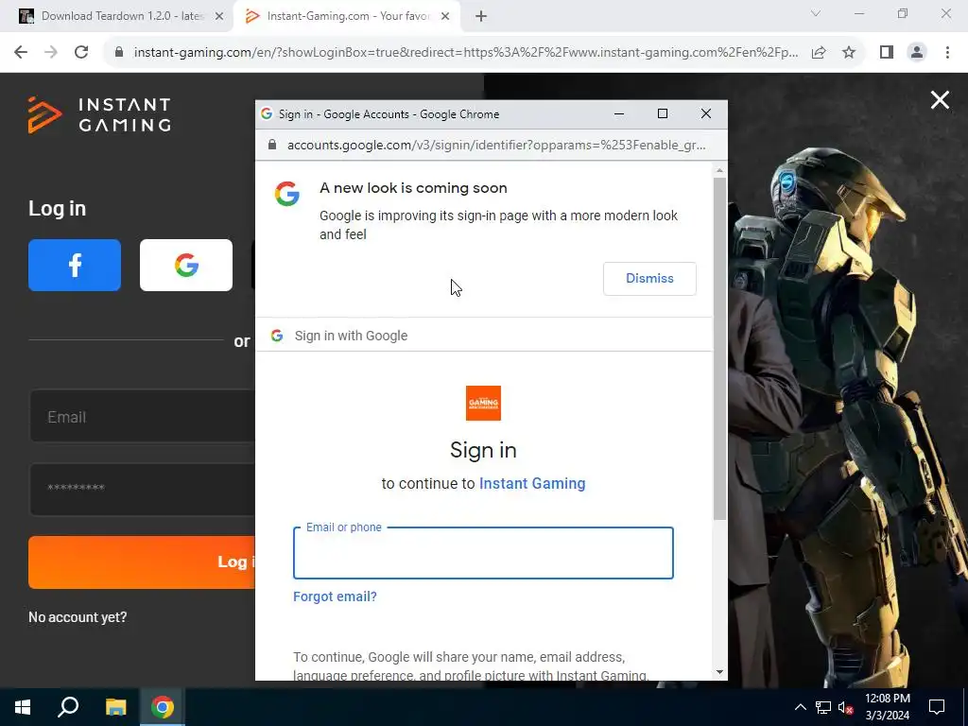Focus the Email or phone field
The height and width of the screenshot is (726, 968).
(483, 553)
